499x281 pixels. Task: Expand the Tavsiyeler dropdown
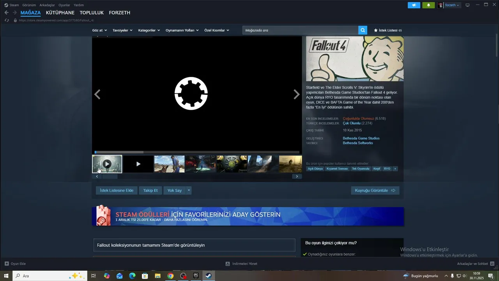click(122, 30)
